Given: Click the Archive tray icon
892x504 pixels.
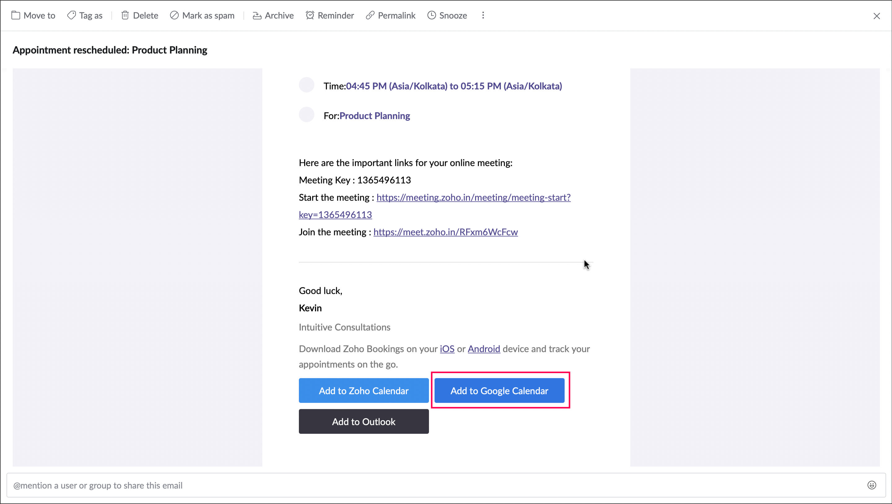Looking at the screenshot, I should click(257, 15).
